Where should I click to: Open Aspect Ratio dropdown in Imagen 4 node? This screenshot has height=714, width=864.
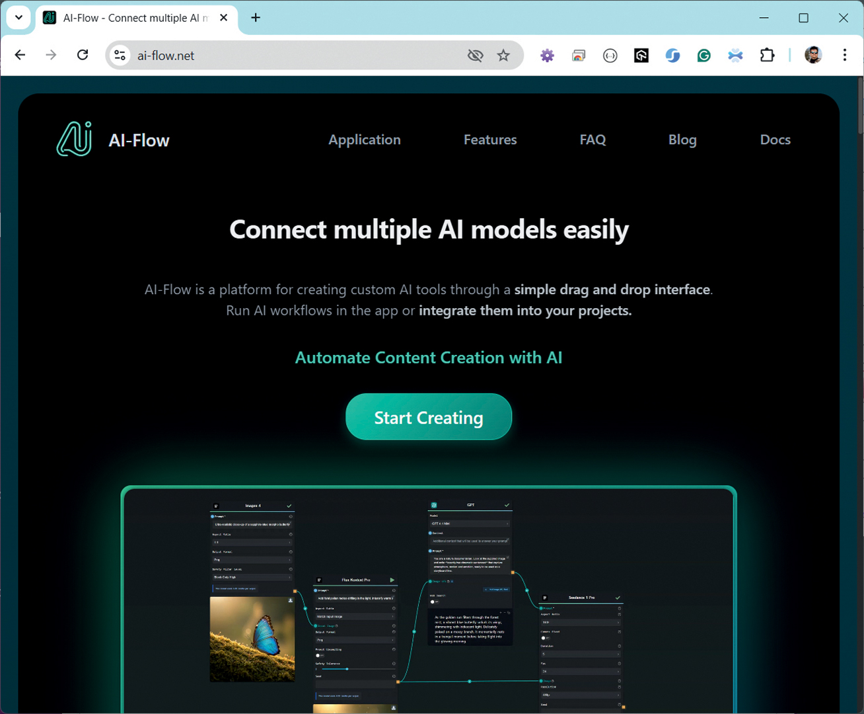point(252,542)
